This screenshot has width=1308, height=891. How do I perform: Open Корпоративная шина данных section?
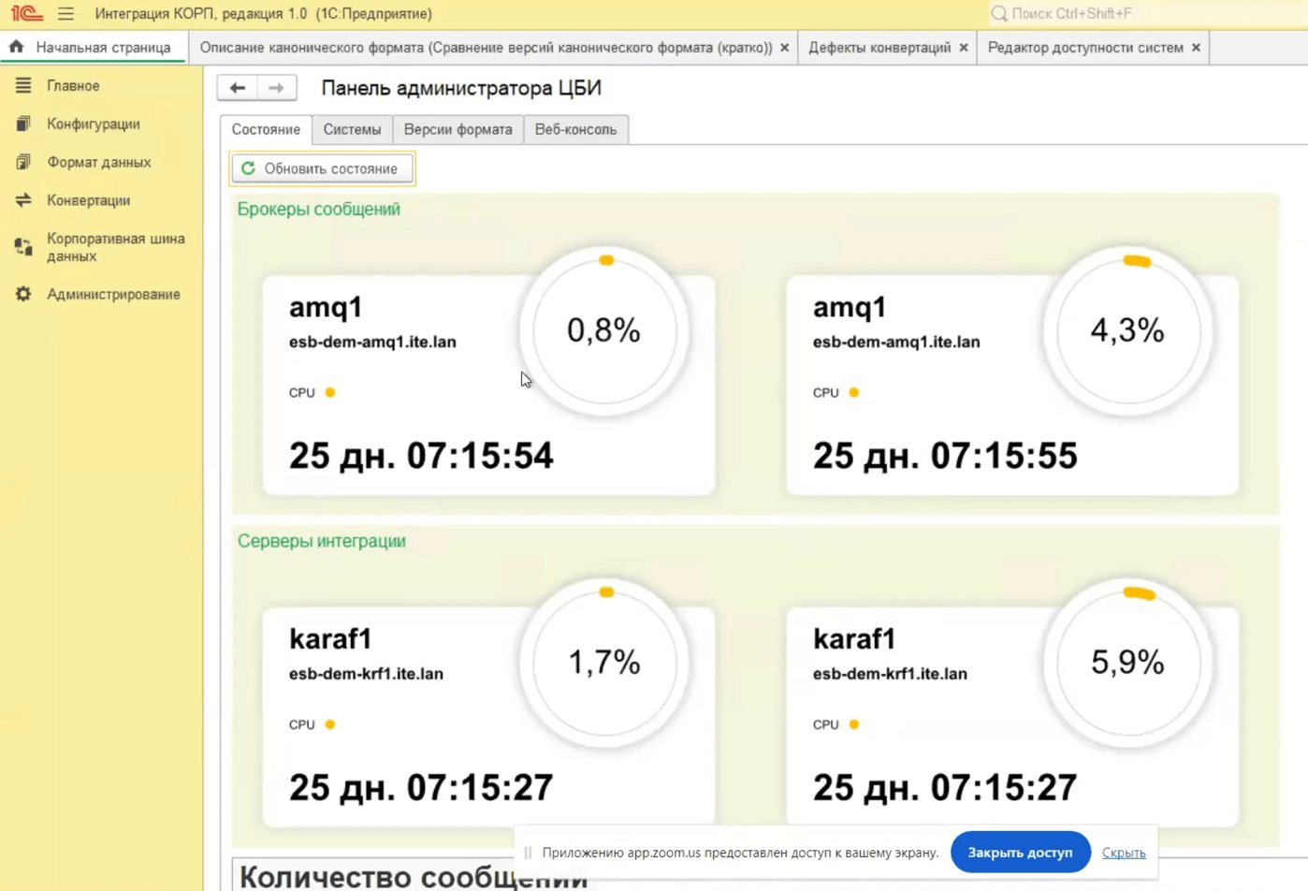pyautogui.click(x=116, y=247)
